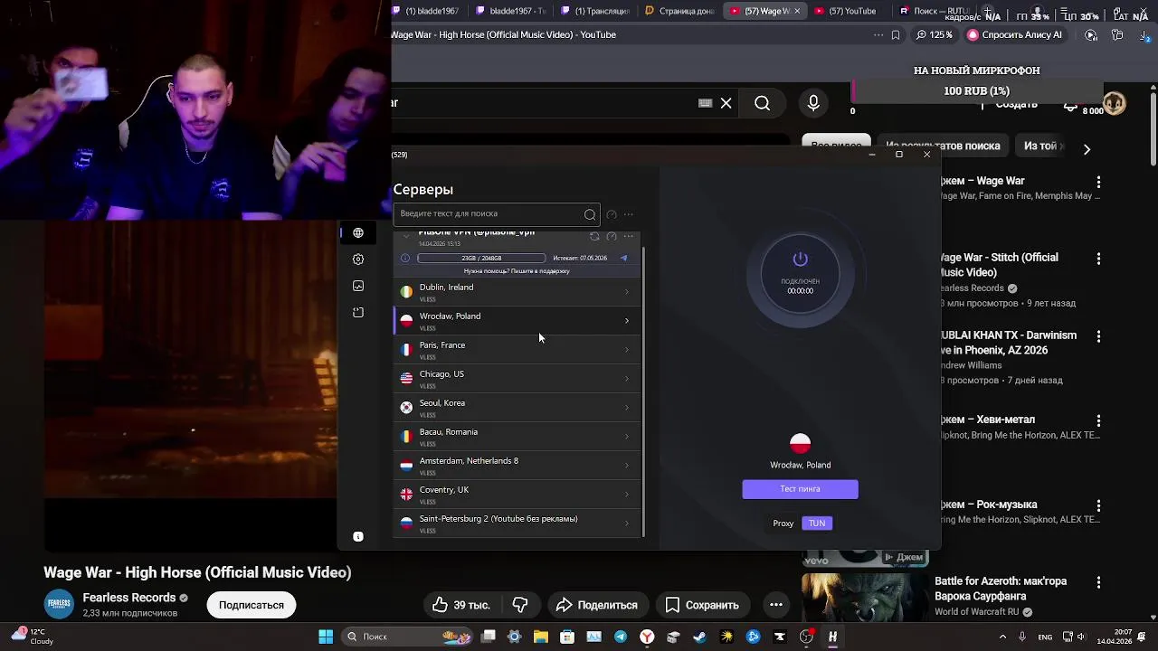This screenshot has width=1158, height=651.
Task: Click the speed test icon next to search field
Action: (612, 214)
